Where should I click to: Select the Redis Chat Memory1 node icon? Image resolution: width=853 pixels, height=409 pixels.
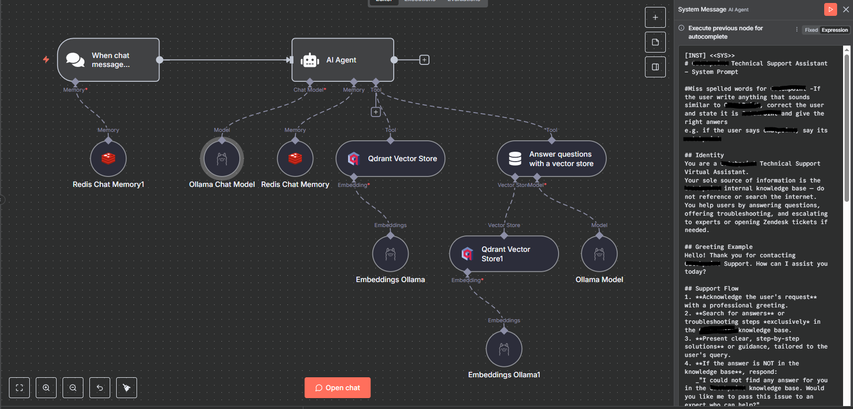pyautogui.click(x=108, y=159)
